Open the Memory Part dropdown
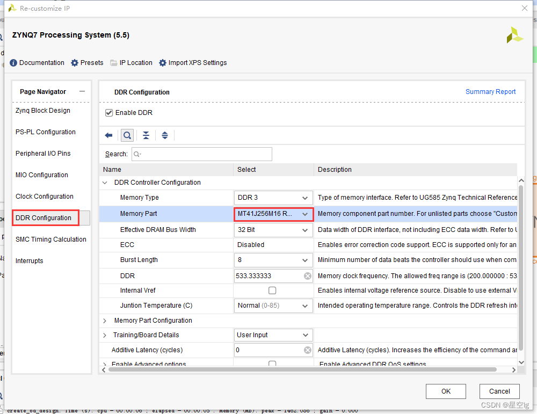537x414 pixels. tap(273, 214)
